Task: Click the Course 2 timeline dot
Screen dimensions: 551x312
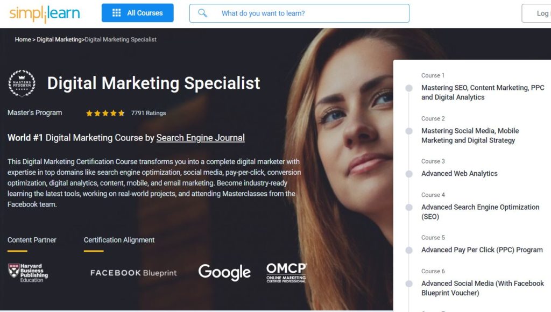Action: click(x=409, y=131)
